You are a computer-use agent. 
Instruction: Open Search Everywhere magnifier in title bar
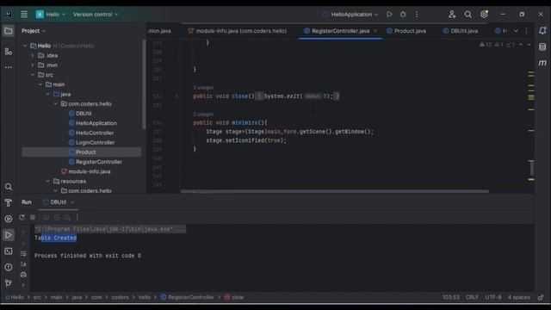[468, 15]
